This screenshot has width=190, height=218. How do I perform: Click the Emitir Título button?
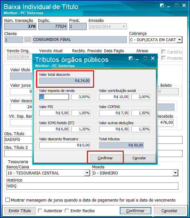click(x=20, y=211)
